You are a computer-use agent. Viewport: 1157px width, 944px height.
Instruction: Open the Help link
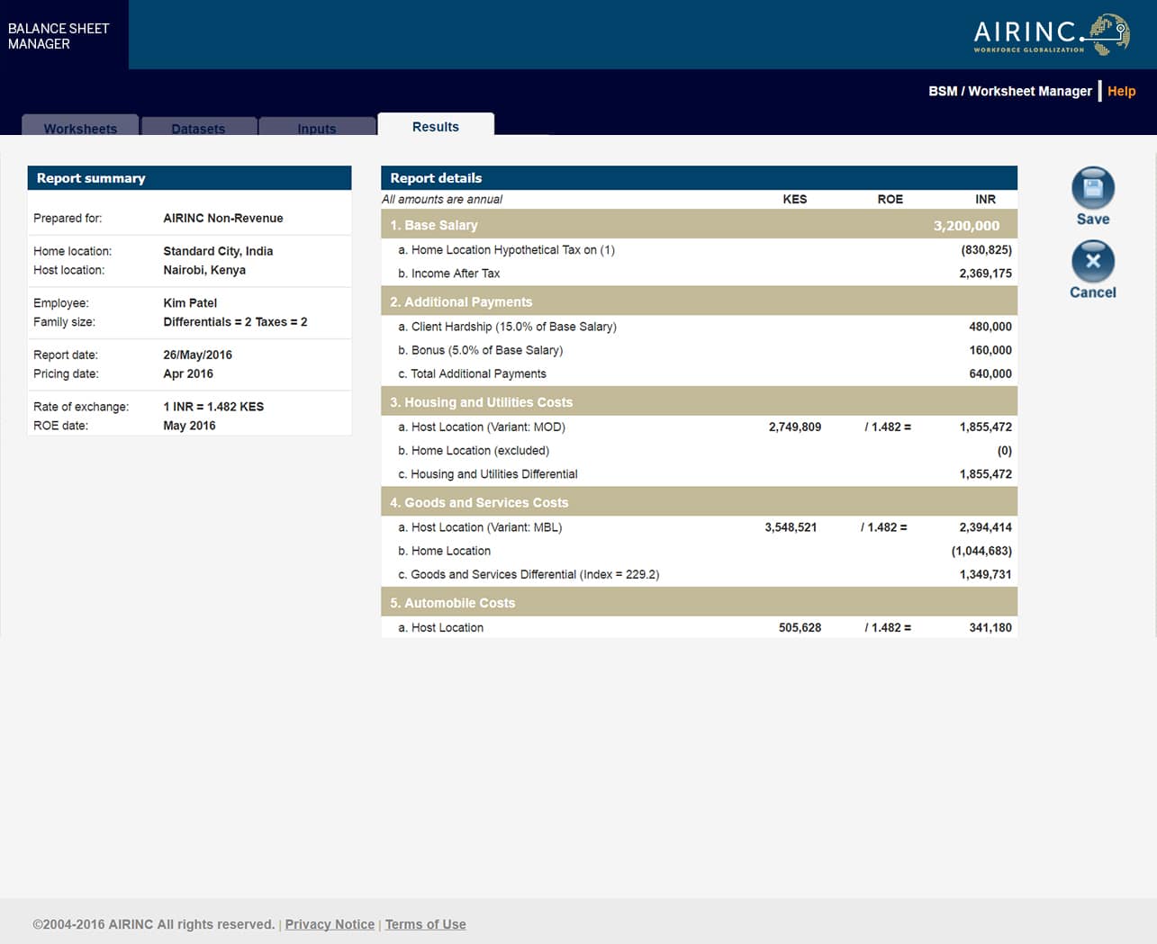1121,91
